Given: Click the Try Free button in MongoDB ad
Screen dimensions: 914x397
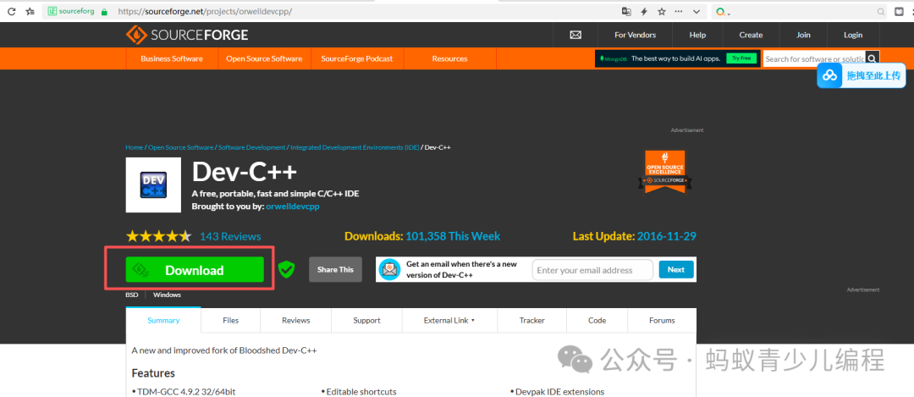Looking at the screenshot, I should coord(741,58).
